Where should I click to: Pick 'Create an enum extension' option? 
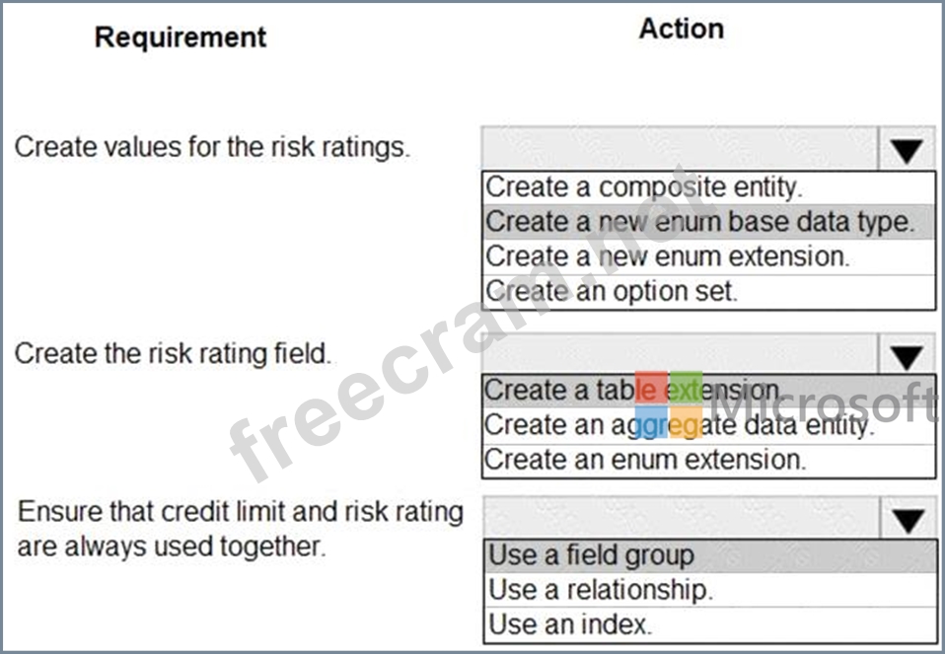(x=708, y=461)
